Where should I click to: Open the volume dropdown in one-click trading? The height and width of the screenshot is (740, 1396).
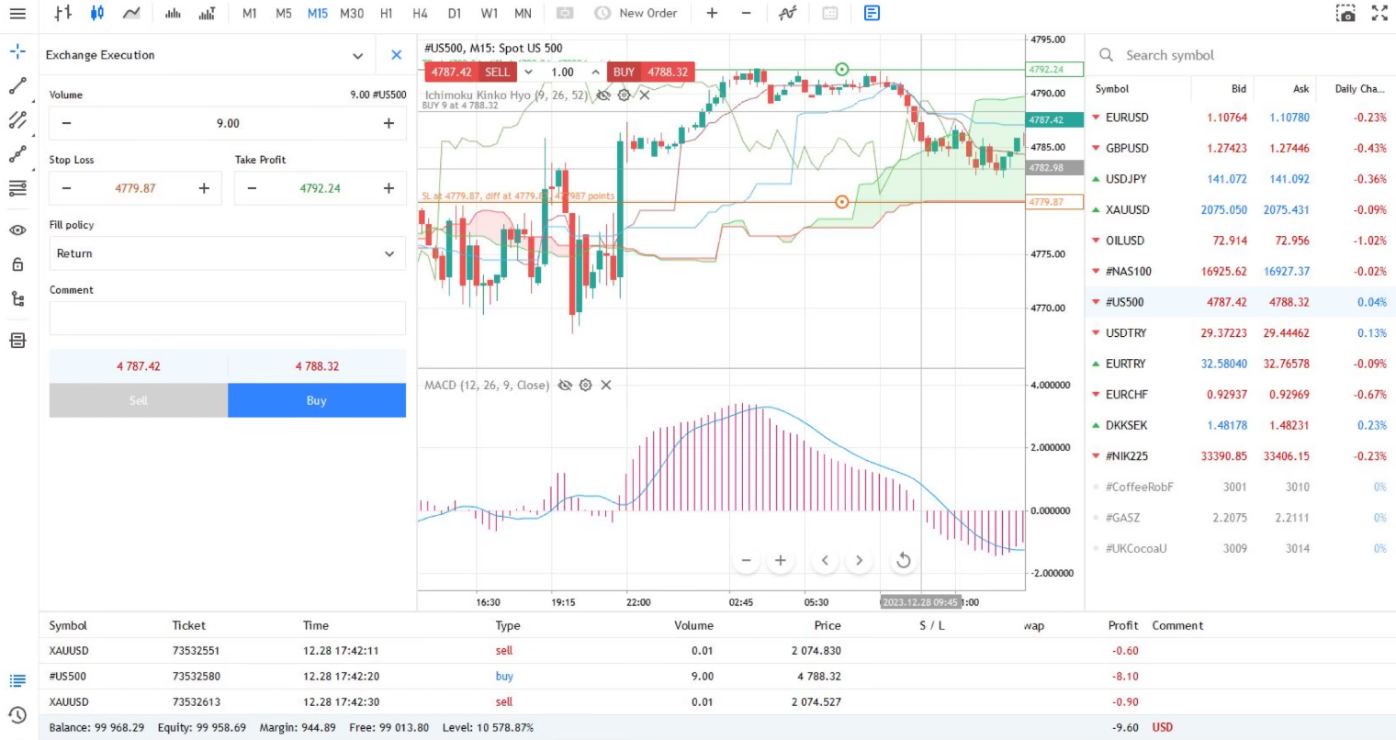coord(529,71)
